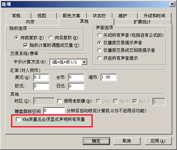This screenshot has height=150, width=177.
Task: Open the 升级和时间 tab
Action: pyautogui.click(x=155, y=16)
